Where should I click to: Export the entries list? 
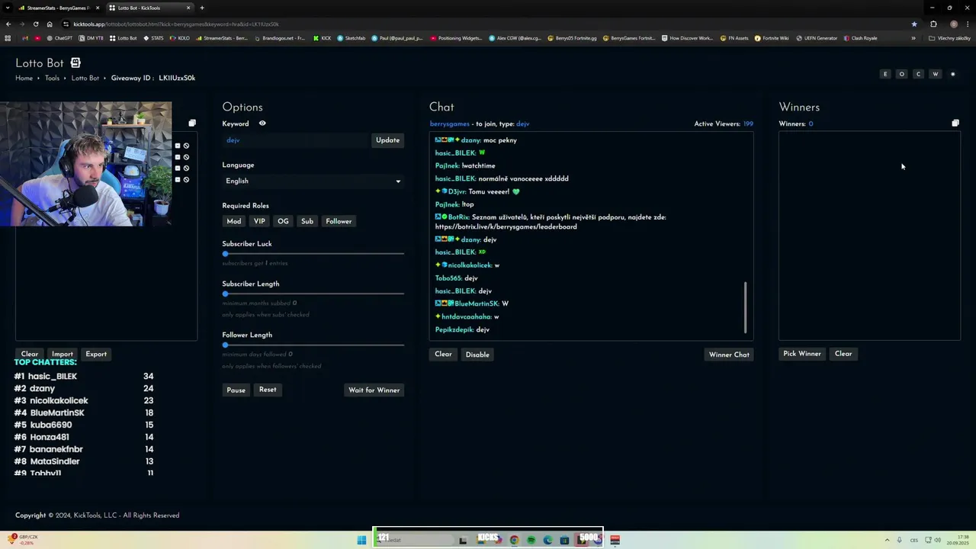tap(96, 354)
